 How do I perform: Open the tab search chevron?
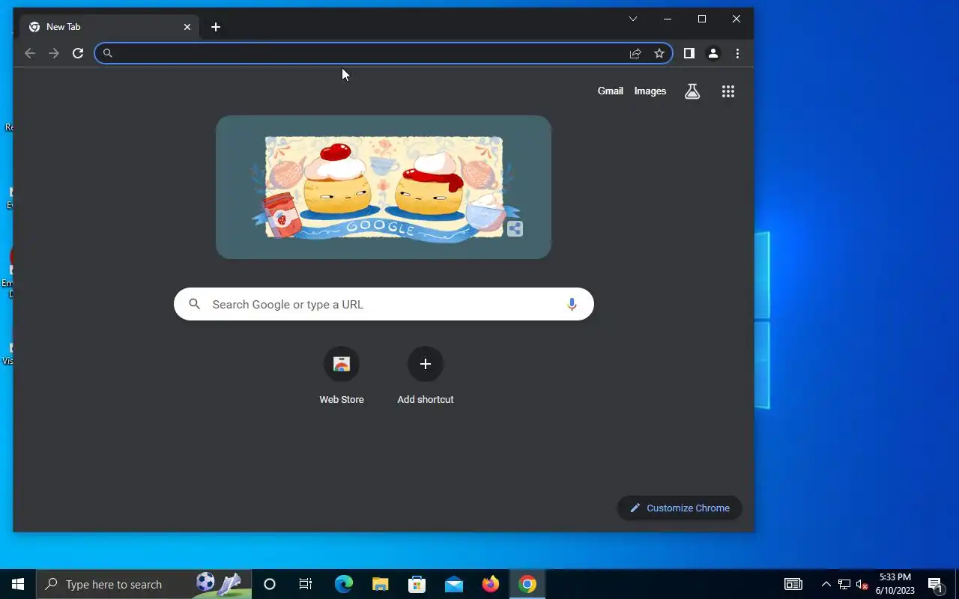coord(633,19)
